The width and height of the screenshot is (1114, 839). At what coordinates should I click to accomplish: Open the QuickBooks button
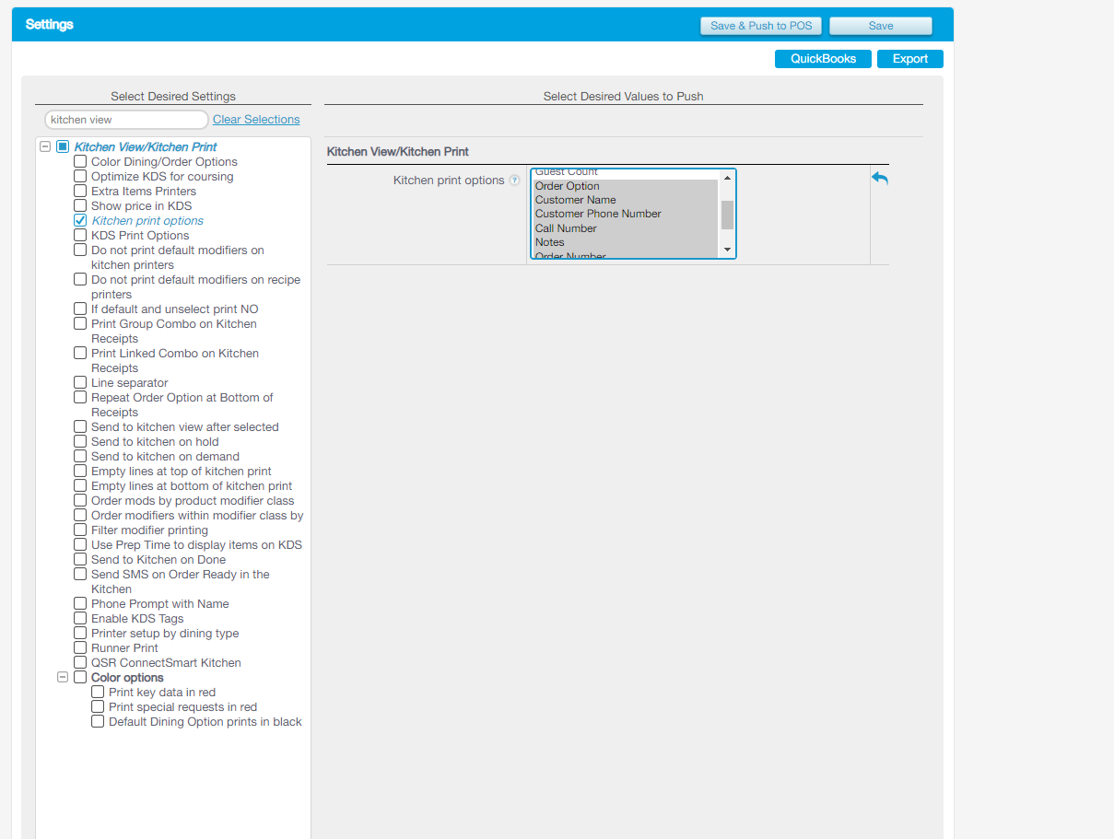tap(823, 59)
